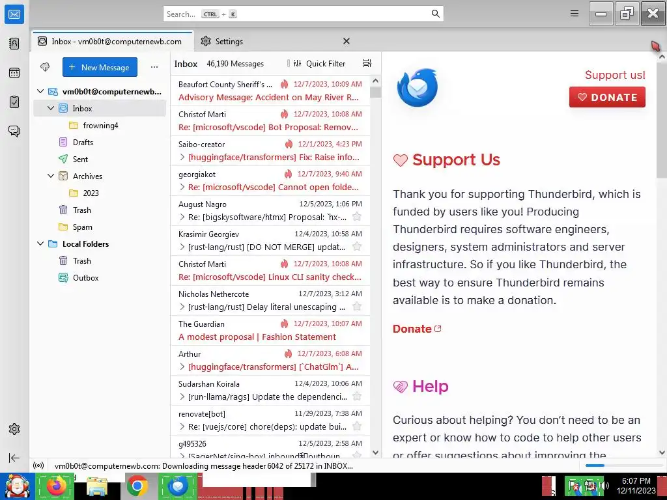This screenshot has height=500, width=667.
Task: Click message list display options icon
Action: [x=367, y=63]
